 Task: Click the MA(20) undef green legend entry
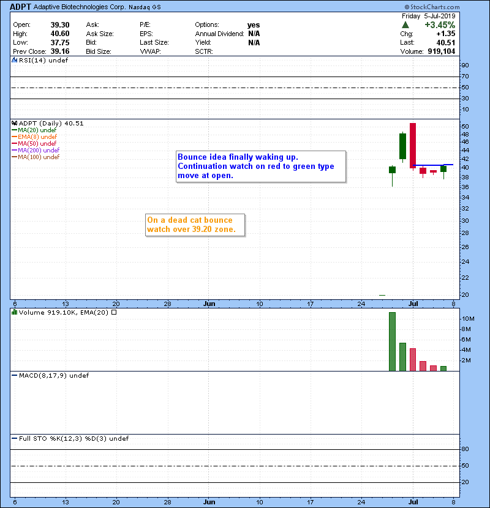(34, 130)
